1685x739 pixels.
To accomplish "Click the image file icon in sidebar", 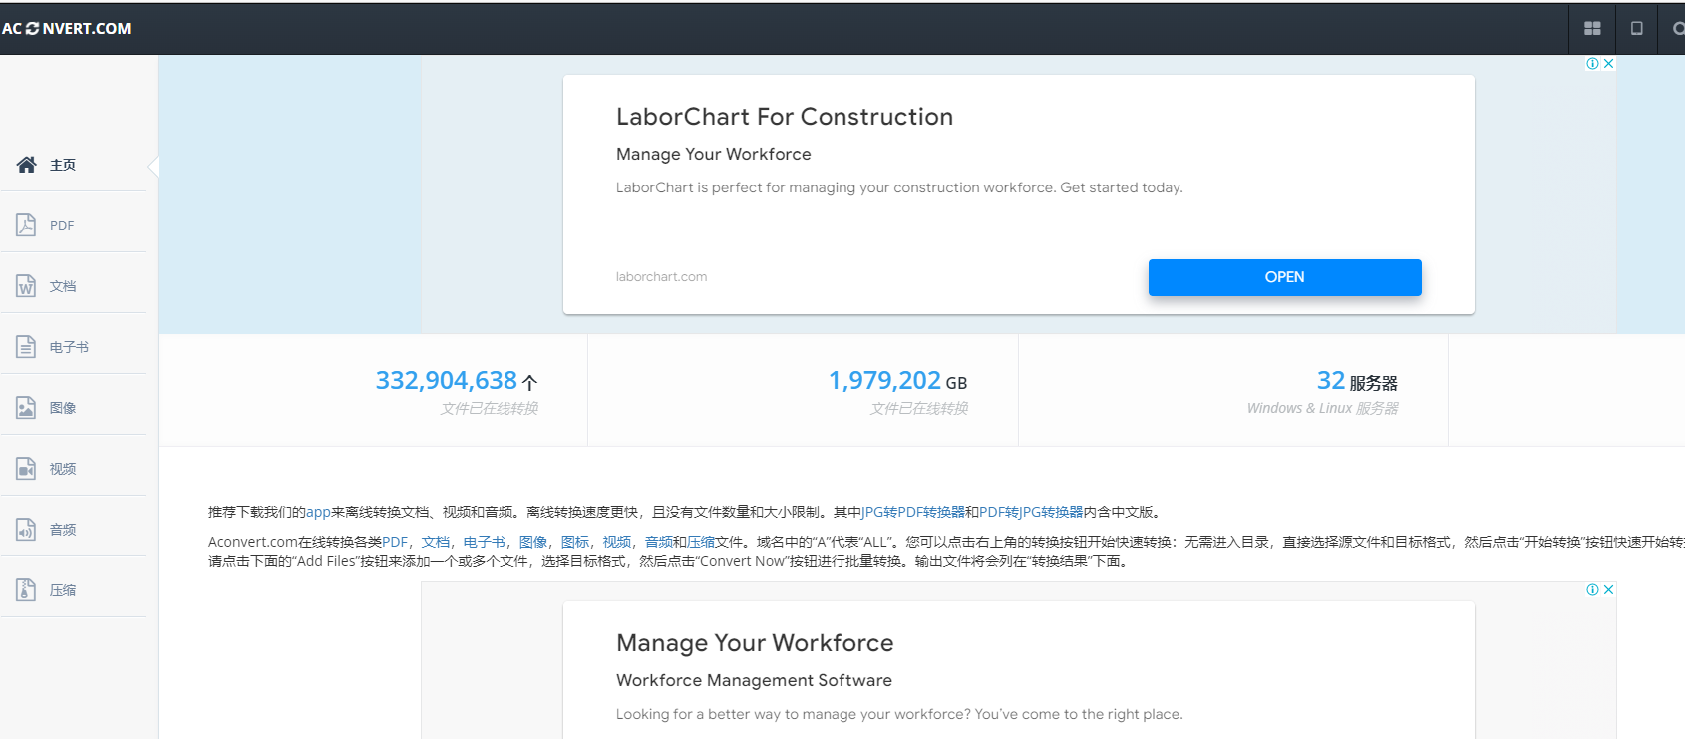I will coord(26,408).
